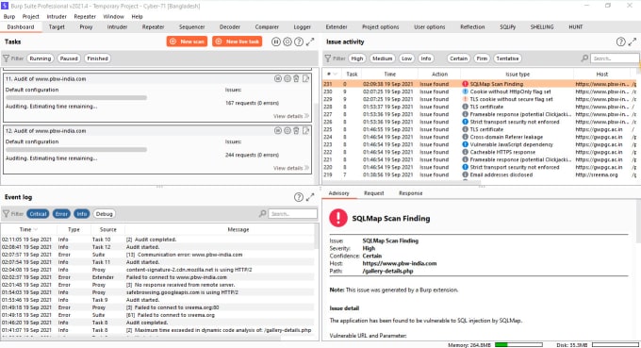Viewport: 641px width, 348px height.
Task: Click task 12 audit progress bar
Action: pyautogui.click(x=76, y=150)
